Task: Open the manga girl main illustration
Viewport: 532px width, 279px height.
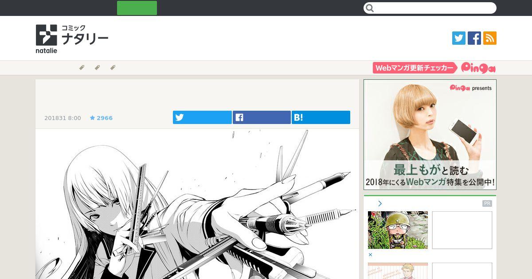Action: 197,204
